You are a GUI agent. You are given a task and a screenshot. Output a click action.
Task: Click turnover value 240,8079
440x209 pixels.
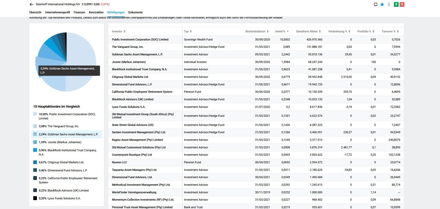394,140
